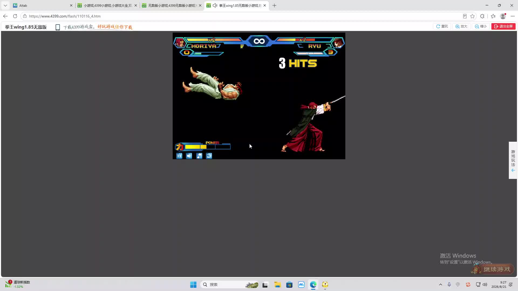Open the Task View taskbar icon
This screenshot has width=518, height=291.
click(265, 285)
